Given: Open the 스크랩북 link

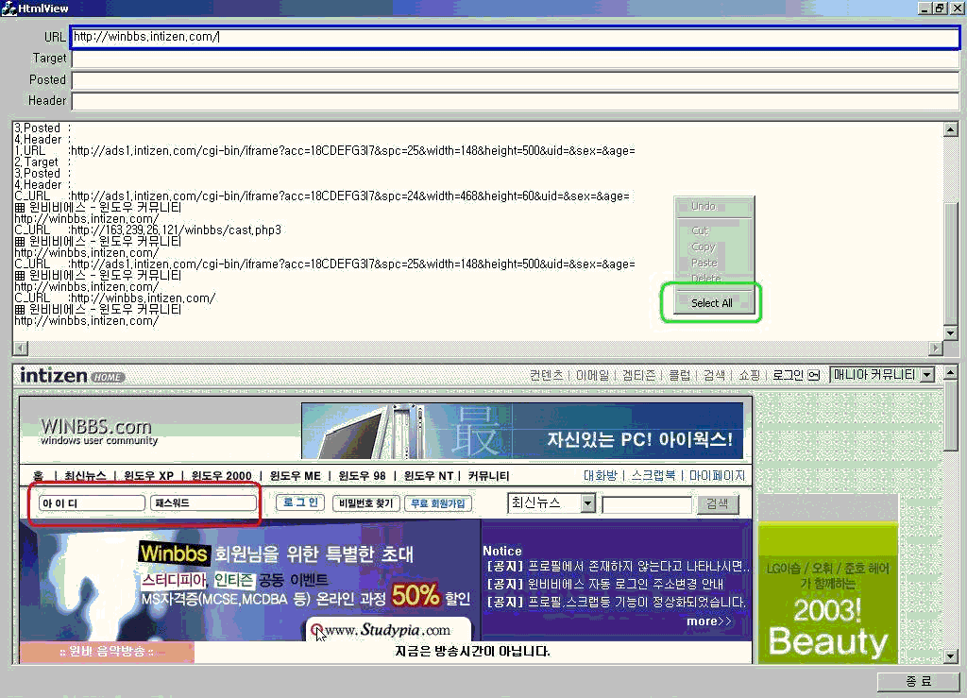Looking at the screenshot, I should [x=653, y=475].
